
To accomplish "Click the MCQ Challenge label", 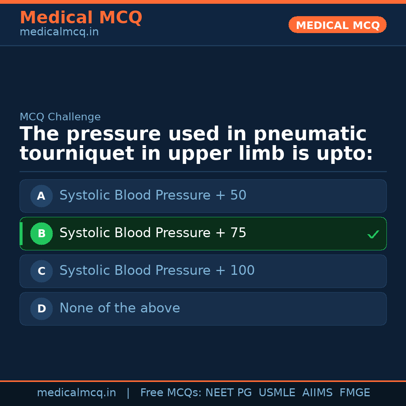I will coord(60,117).
